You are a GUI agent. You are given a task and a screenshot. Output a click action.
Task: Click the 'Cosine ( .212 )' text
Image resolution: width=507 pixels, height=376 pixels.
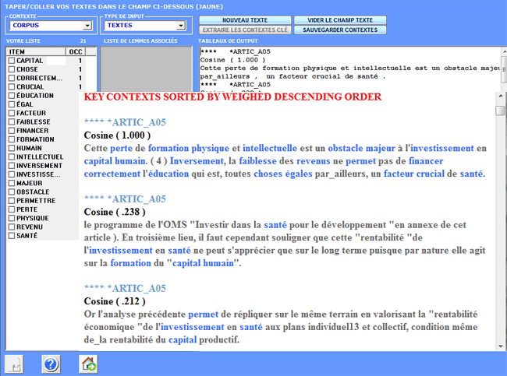[x=115, y=301]
